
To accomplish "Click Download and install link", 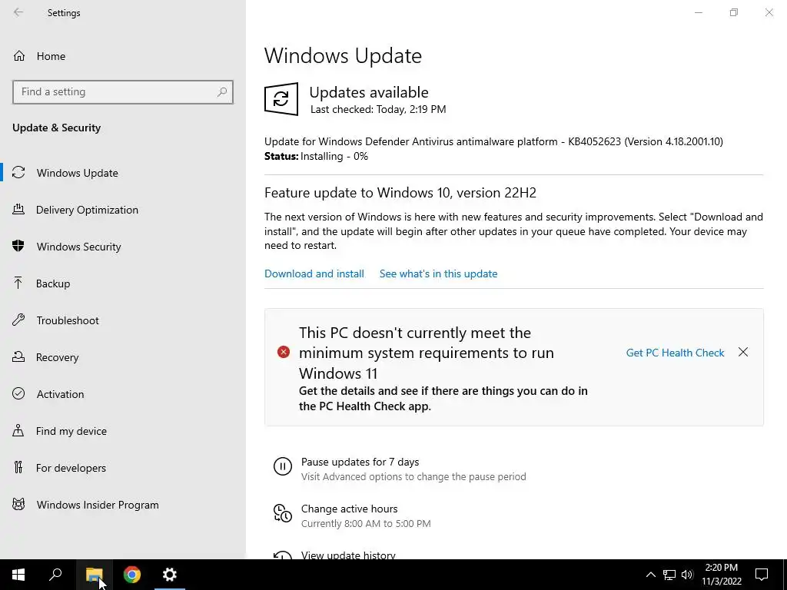I will (314, 273).
